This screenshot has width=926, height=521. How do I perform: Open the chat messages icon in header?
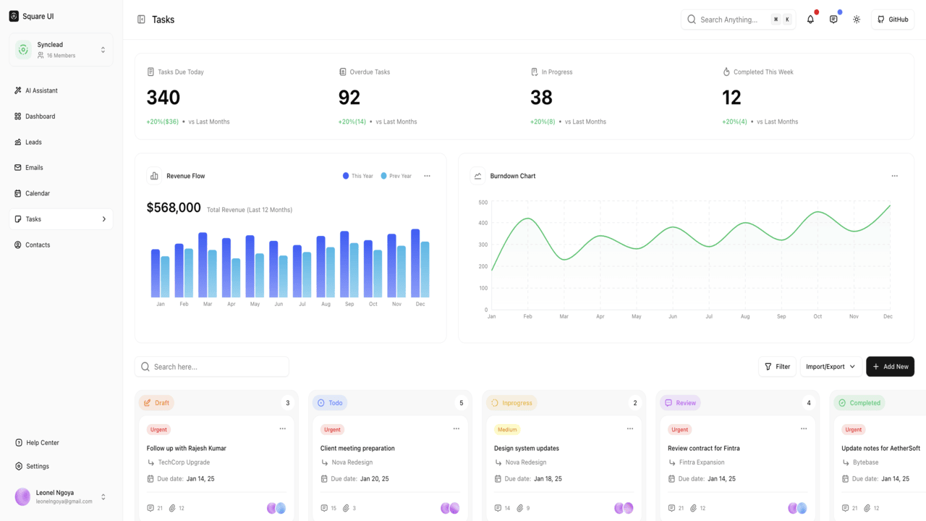pos(833,20)
